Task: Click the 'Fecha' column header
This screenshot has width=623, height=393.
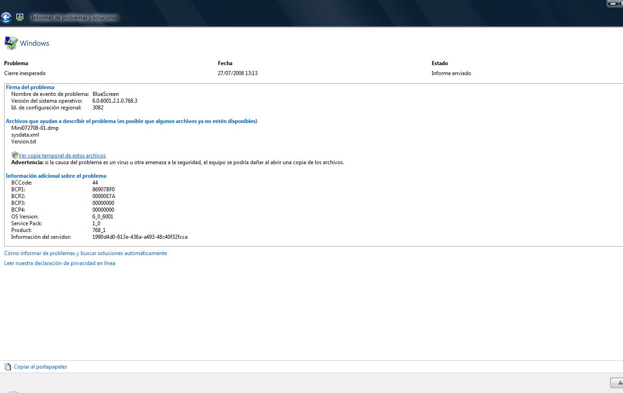Action: coord(225,63)
